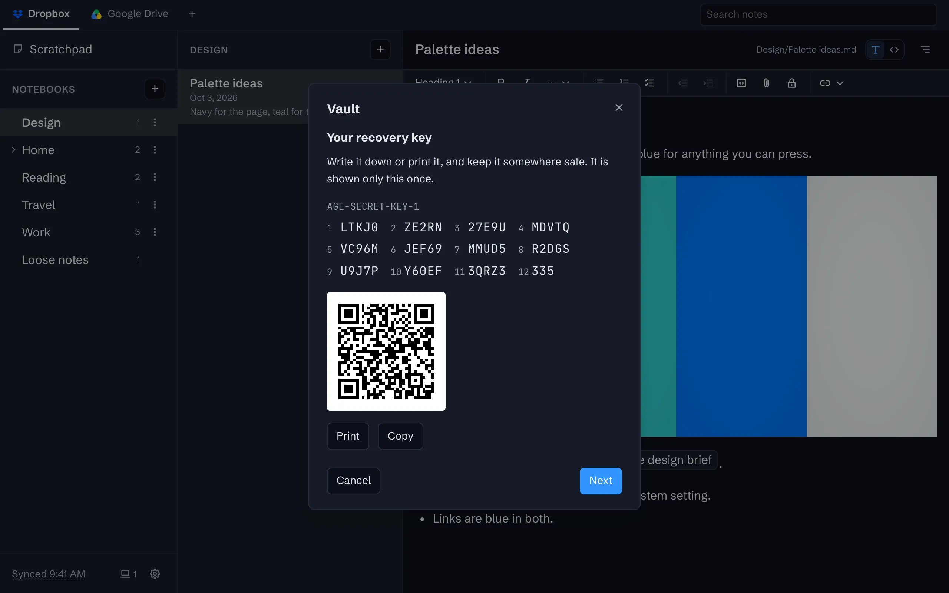Focus the Search notes field
949x593 pixels.
(x=819, y=14)
